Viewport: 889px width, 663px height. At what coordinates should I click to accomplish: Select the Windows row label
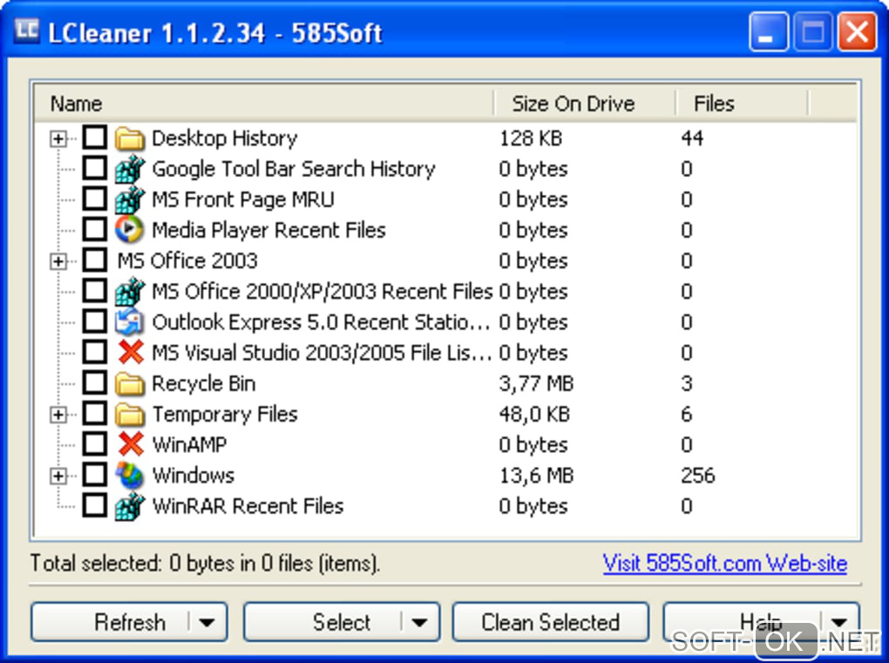tap(193, 476)
